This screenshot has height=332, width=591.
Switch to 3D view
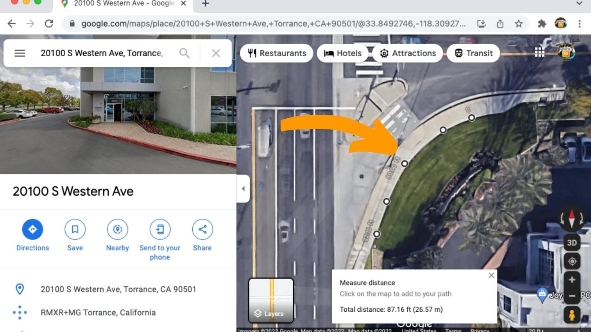point(572,243)
